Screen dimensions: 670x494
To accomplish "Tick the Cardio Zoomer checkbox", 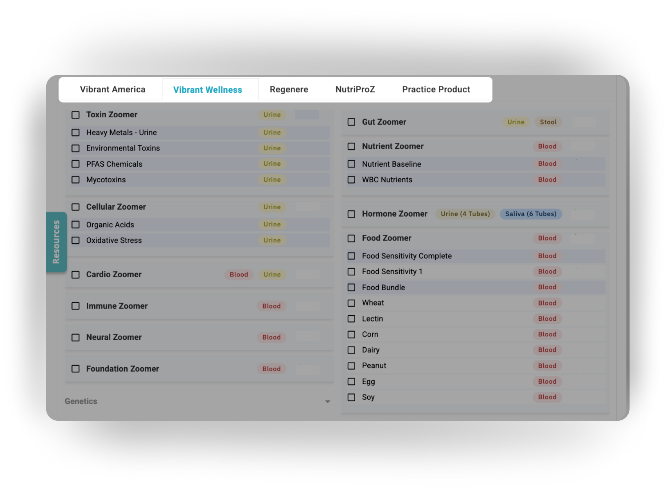I will coord(75,275).
